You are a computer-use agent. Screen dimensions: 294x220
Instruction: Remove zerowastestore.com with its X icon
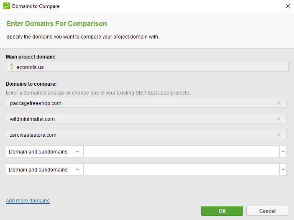tap(279, 135)
